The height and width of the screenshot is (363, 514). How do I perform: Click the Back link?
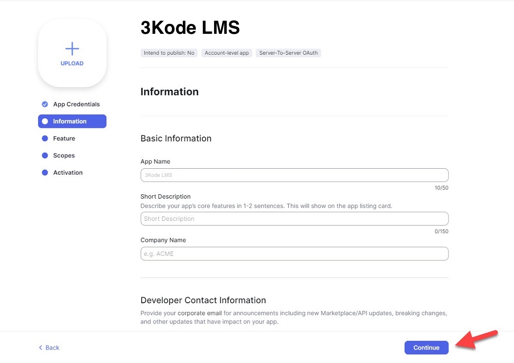pyautogui.click(x=52, y=347)
